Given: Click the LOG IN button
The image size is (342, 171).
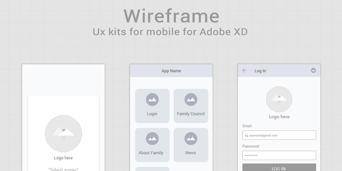Looking at the screenshot, I should [x=279, y=167].
